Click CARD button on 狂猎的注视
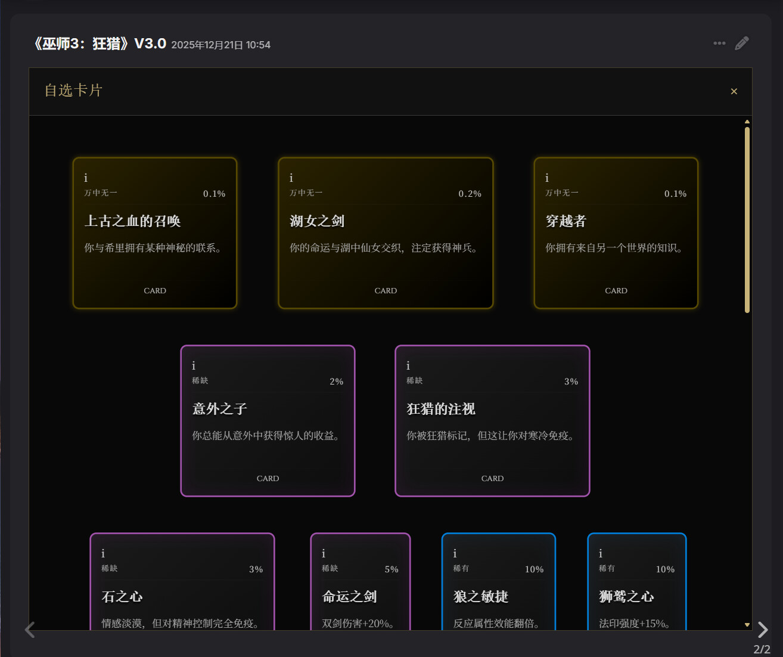 [x=492, y=479]
